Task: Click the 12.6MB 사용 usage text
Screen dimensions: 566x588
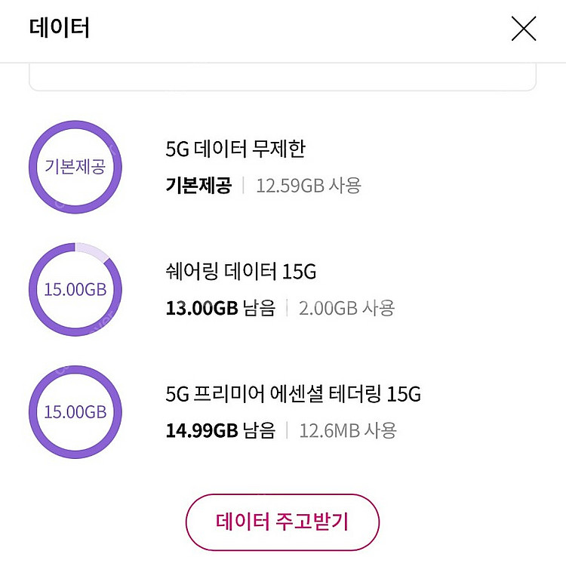Action: (x=347, y=431)
